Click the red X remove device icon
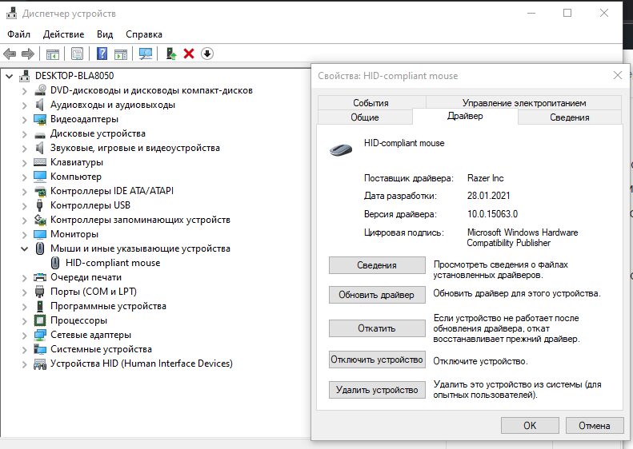 tap(189, 54)
